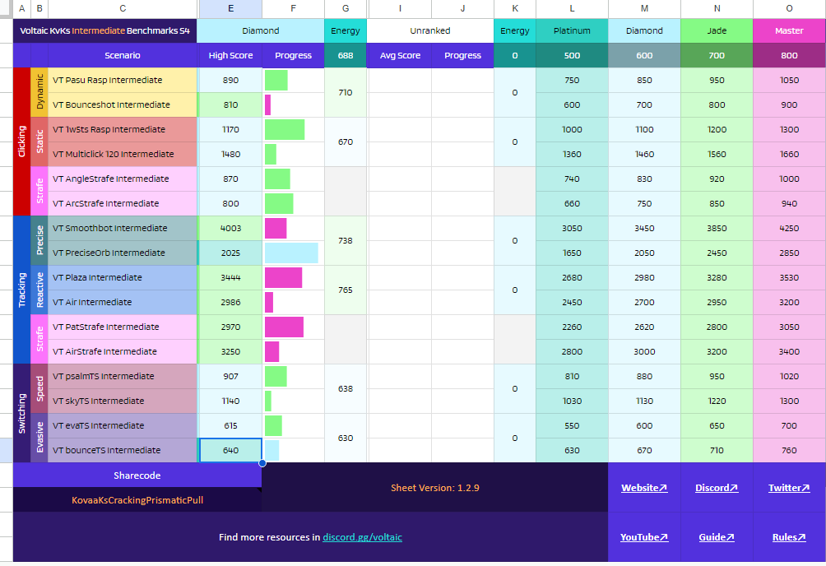Click the High Score value 4003

230,228
